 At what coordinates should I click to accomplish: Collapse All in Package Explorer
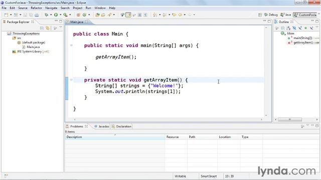pos(42,28)
